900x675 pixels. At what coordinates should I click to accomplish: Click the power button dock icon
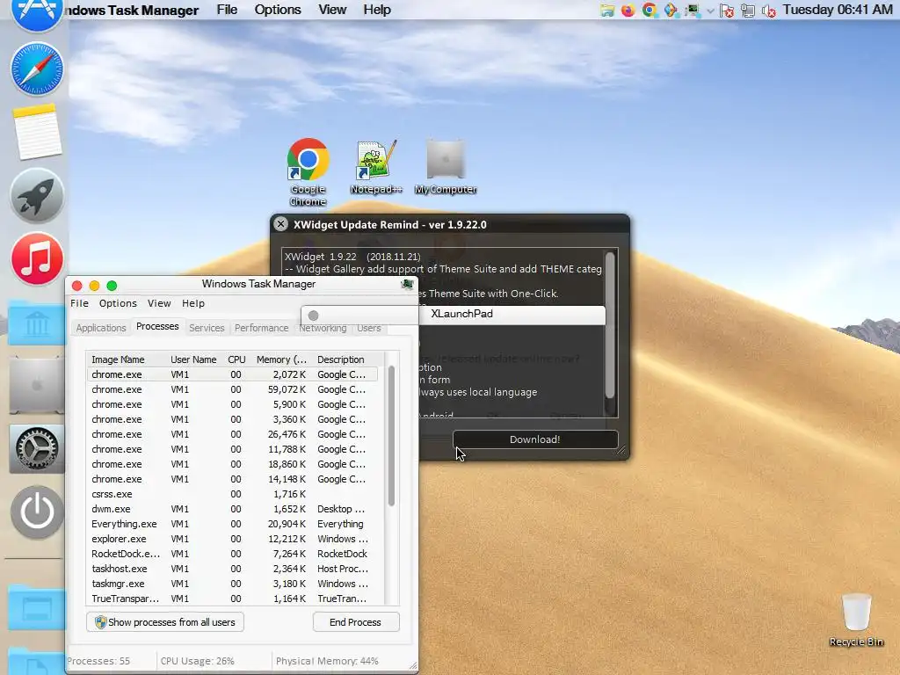pos(37,512)
